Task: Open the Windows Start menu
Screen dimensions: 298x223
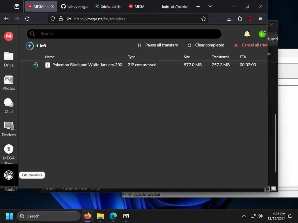Action: pyautogui.click(x=10, y=216)
